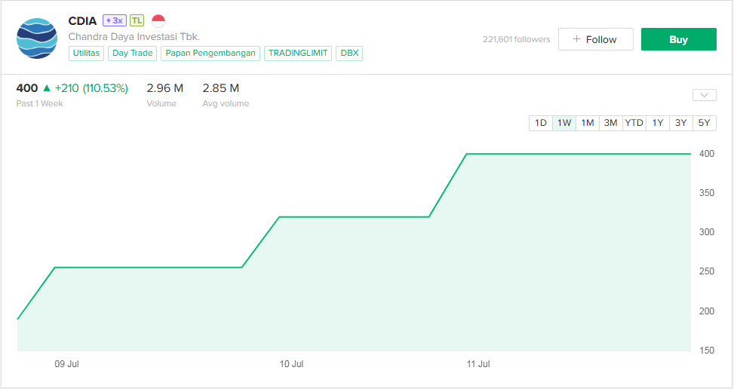Follow the CDIA stock
Viewport: 734px width, 389px height.
click(x=595, y=39)
